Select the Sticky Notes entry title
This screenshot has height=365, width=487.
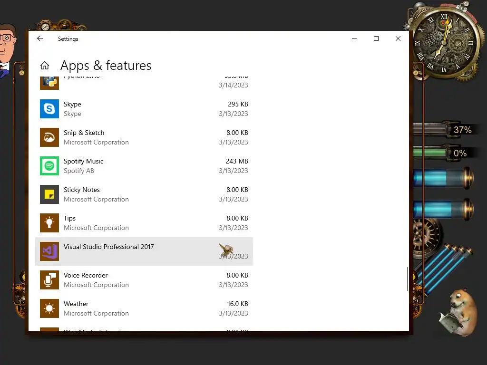[82, 190]
